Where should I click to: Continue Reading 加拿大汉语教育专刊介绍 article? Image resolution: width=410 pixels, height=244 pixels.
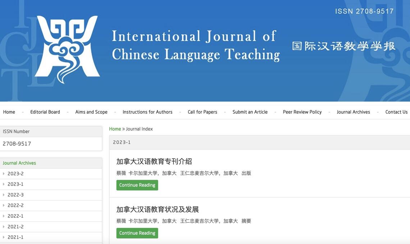tap(137, 185)
